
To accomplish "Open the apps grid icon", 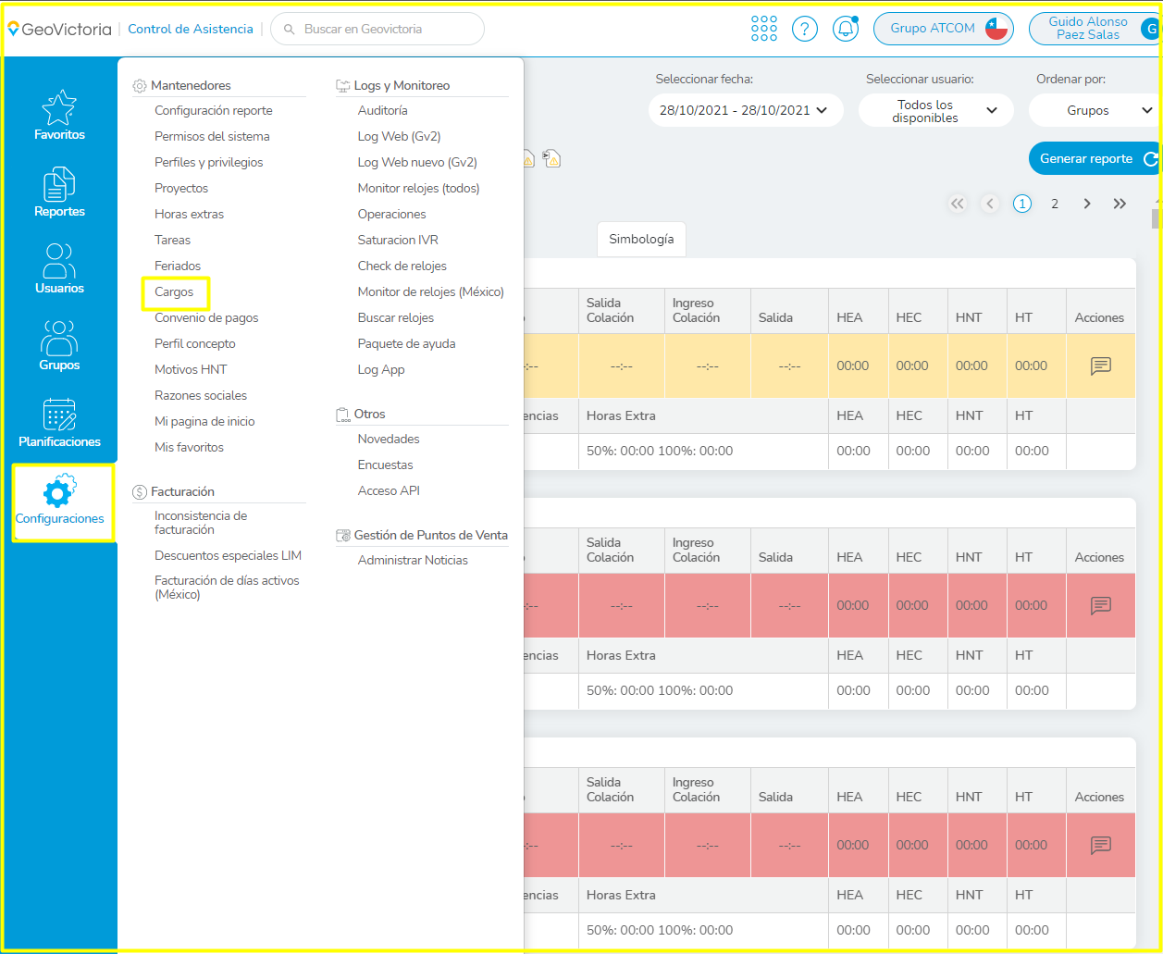I will click(763, 29).
